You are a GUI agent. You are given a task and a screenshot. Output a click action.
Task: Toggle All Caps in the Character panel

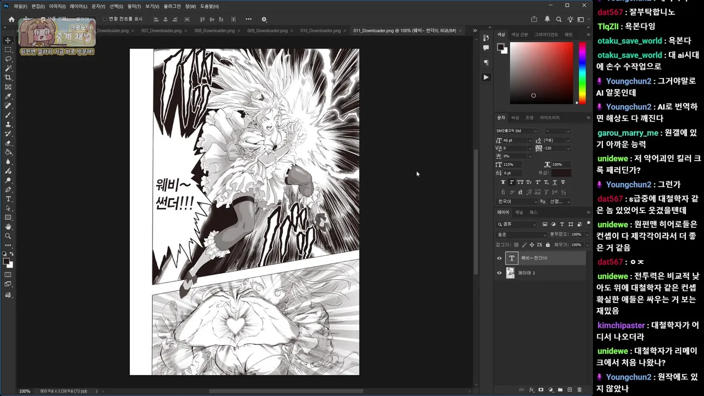520,182
